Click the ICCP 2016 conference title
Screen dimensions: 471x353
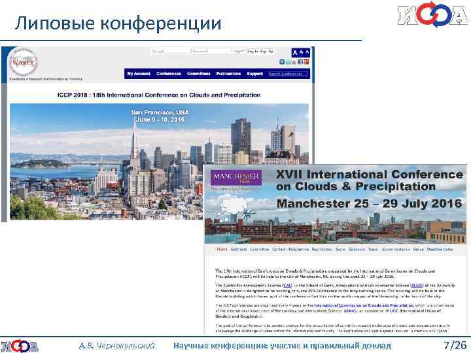[x=159, y=95]
